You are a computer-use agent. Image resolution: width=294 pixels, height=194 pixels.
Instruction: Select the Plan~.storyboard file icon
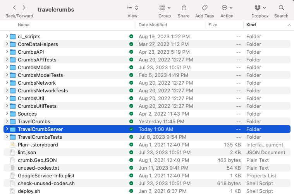13,145
